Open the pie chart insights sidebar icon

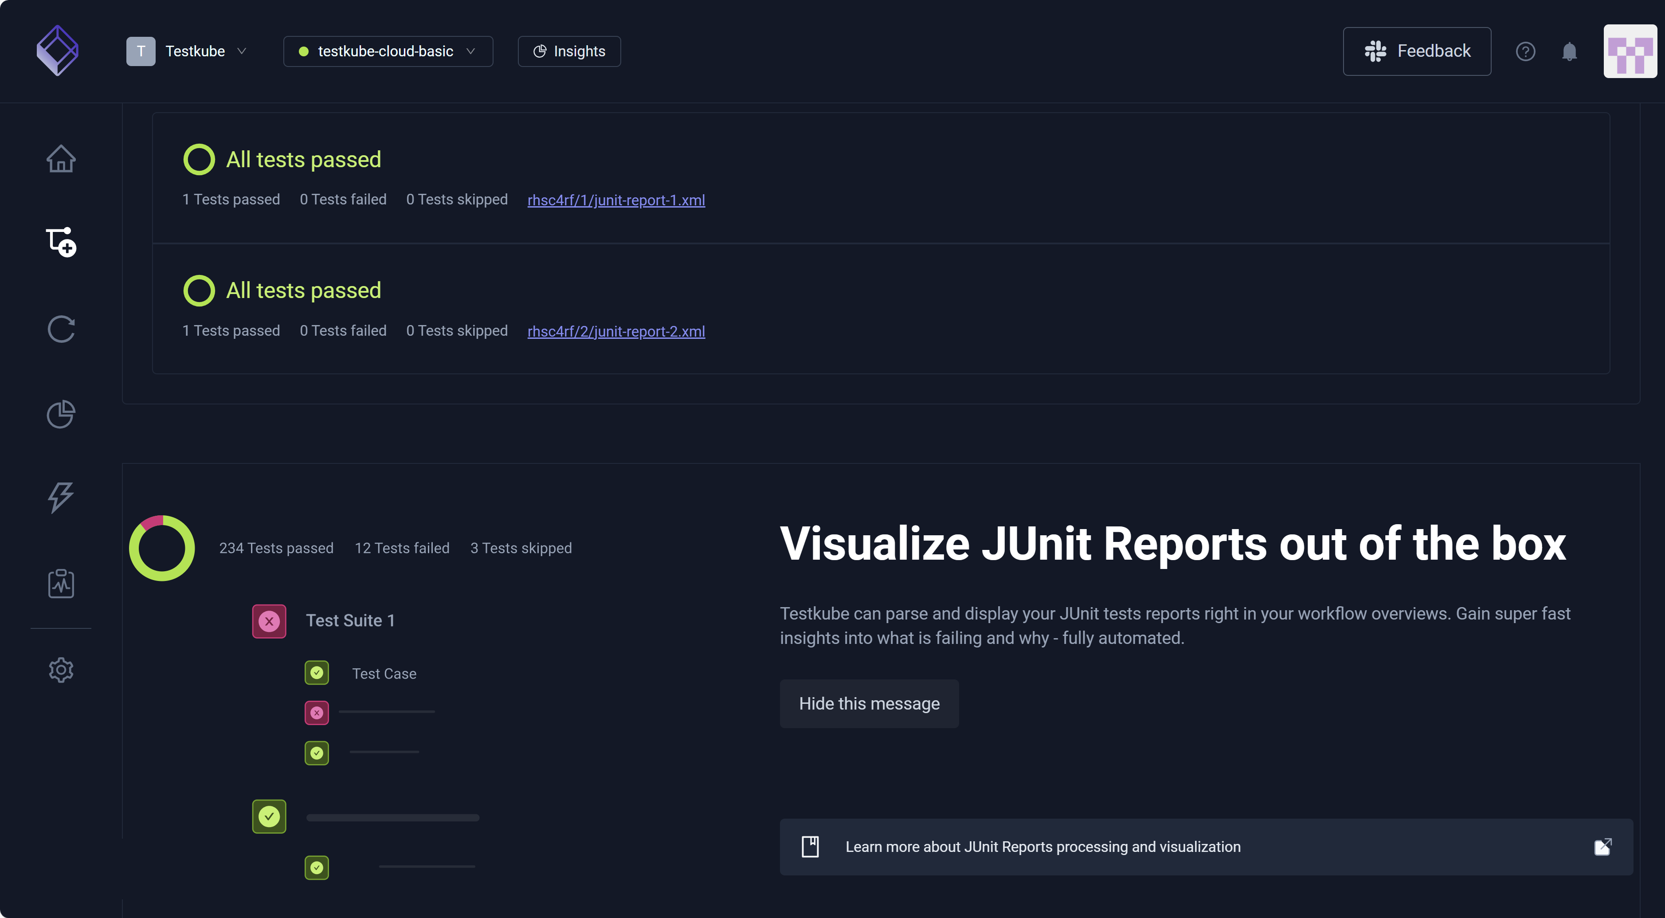61,414
